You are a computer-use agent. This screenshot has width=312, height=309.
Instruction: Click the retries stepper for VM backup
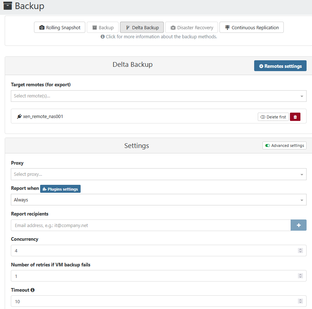click(300, 276)
